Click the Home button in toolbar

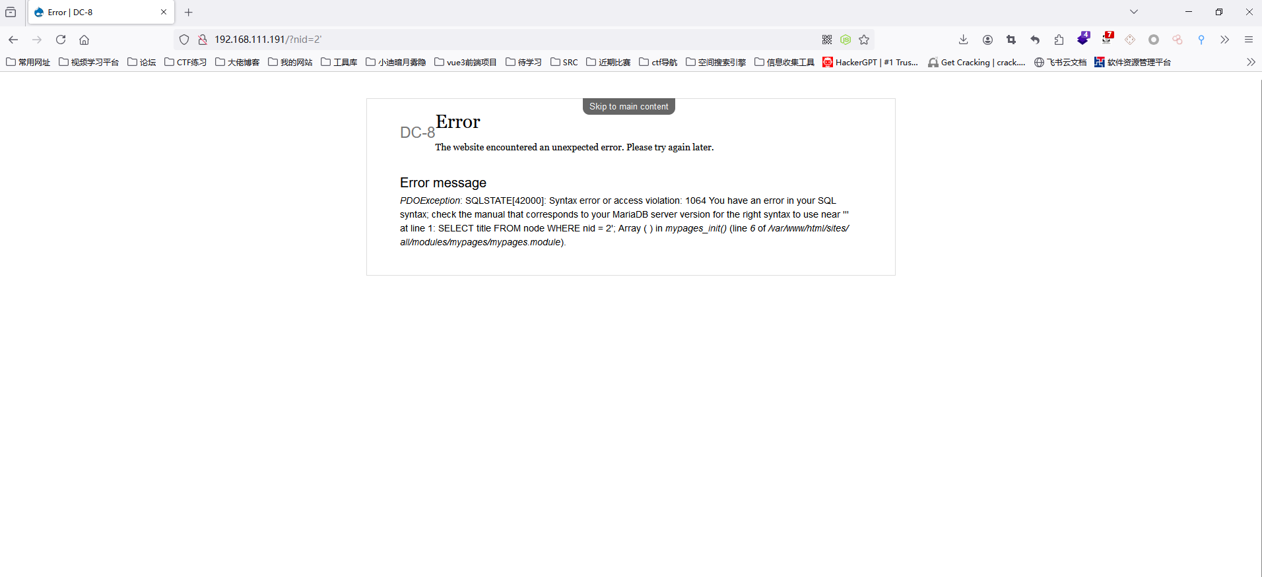click(x=84, y=40)
